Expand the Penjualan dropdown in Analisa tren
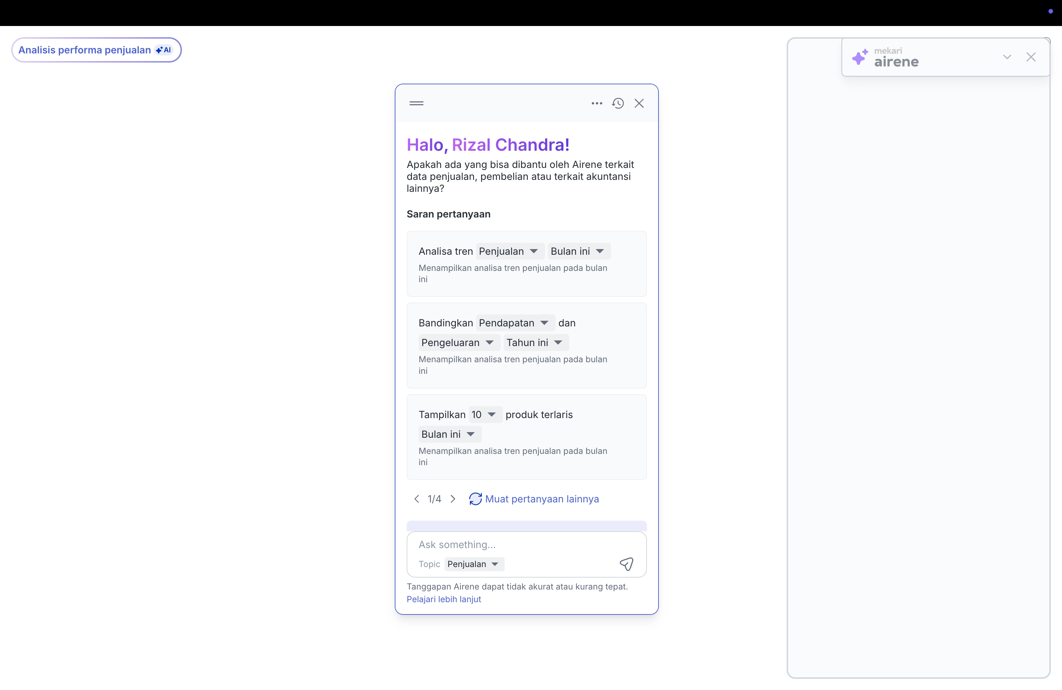This screenshot has width=1062, height=690. pos(510,251)
